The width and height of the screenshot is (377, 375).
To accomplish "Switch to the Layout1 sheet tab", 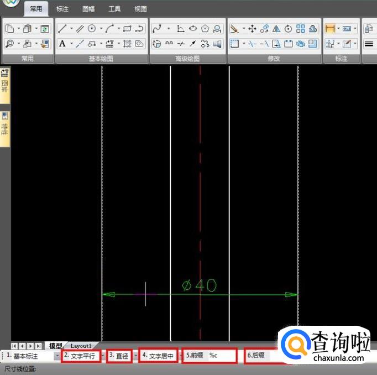I will 81,346.
